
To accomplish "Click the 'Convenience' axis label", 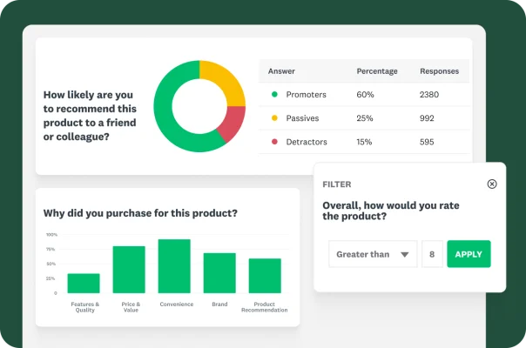I will [177, 304].
